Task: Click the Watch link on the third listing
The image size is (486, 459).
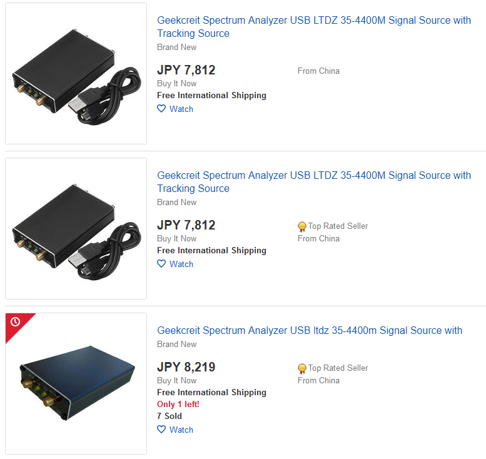Action: coord(181,430)
